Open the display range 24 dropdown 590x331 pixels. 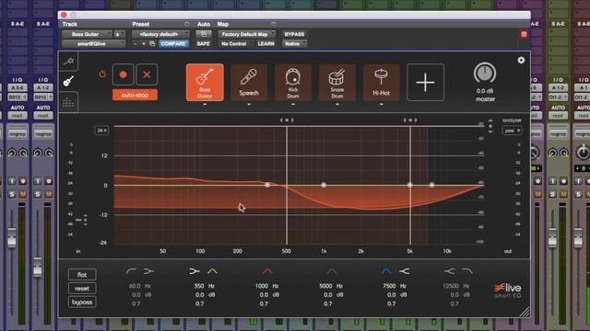[101, 131]
